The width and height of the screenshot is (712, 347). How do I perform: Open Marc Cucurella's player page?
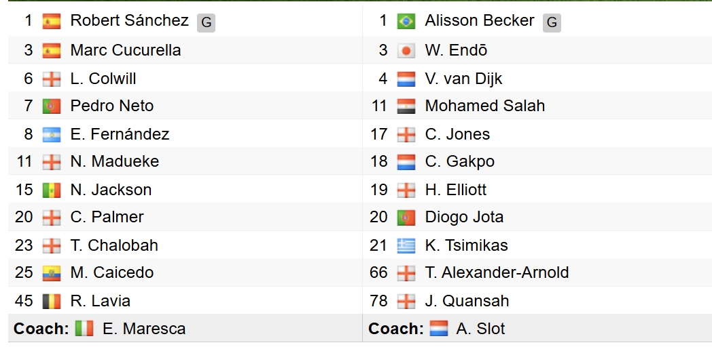click(125, 50)
